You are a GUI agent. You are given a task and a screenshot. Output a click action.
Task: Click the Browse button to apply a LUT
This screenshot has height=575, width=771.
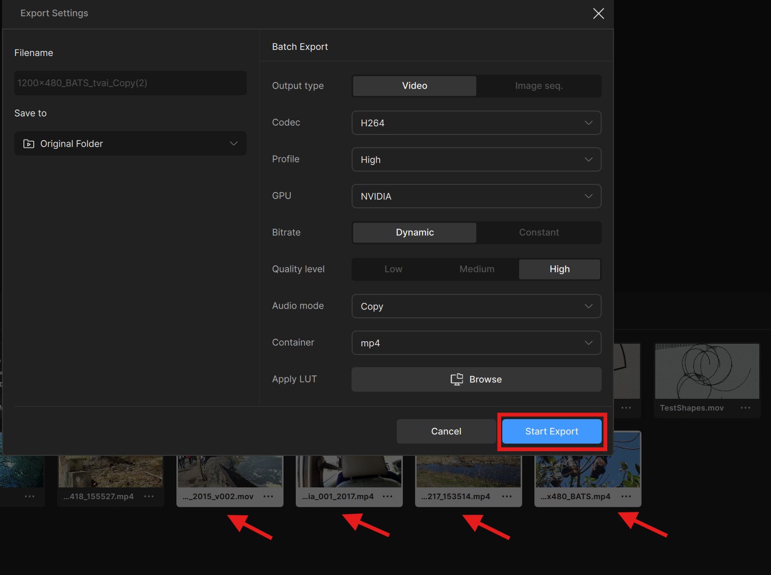pyautogui.click(x=476, y=379)
